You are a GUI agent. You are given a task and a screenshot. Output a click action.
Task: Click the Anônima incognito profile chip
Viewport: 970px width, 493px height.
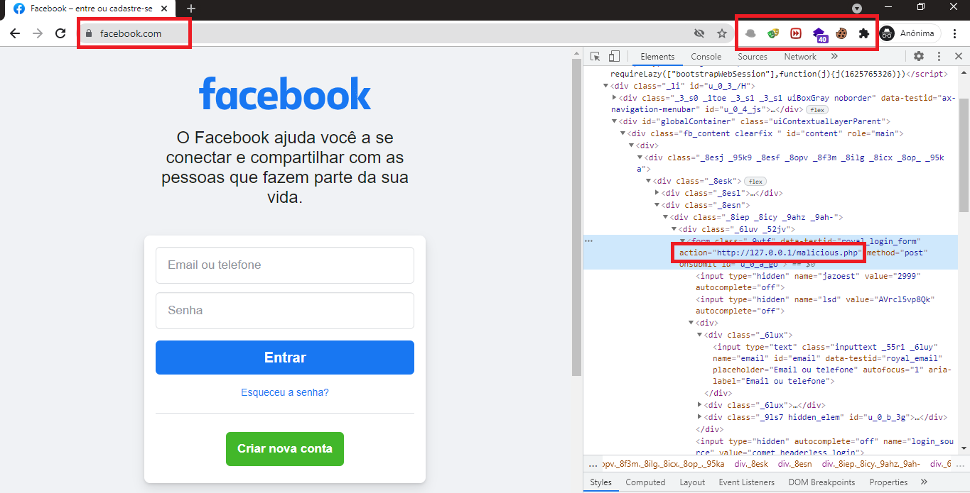910,33
